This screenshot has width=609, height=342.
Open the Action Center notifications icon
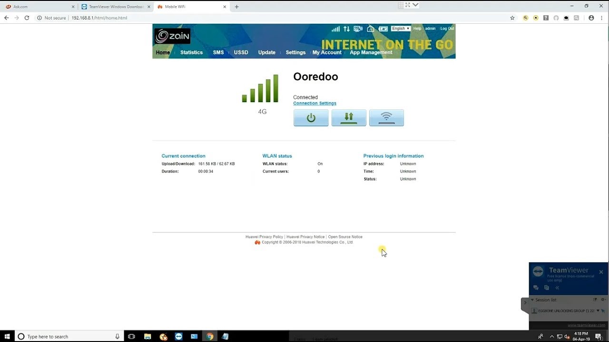click(599, 336)
